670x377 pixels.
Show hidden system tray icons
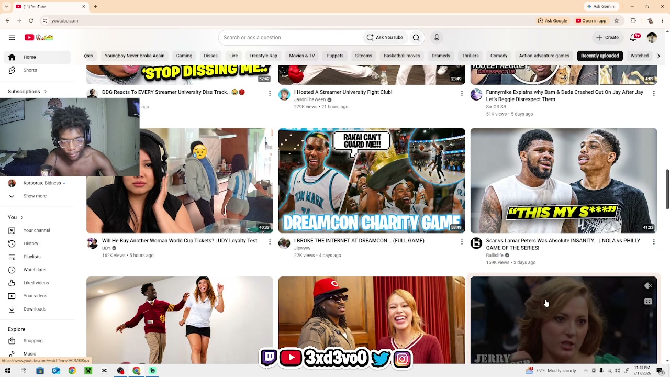(x=586, y=371)
